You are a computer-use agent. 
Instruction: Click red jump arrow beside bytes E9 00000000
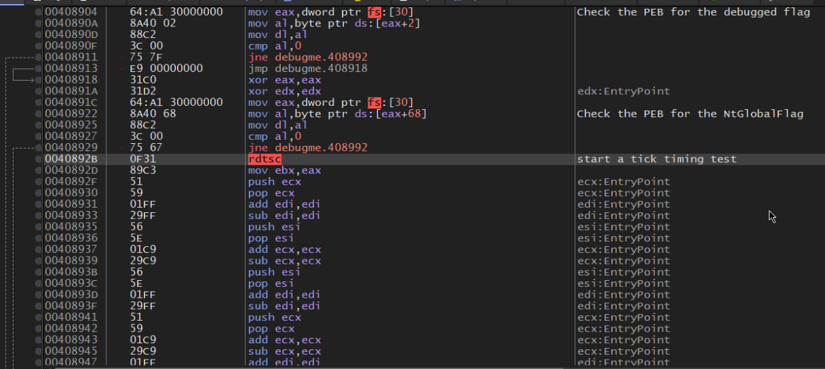[122, 69]
